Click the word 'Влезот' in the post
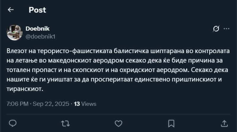This screenshot has height=132, width=237. coord(16,51)
